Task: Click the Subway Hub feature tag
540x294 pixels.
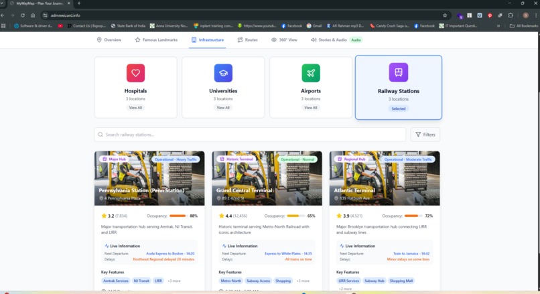Action: (375, 281)
